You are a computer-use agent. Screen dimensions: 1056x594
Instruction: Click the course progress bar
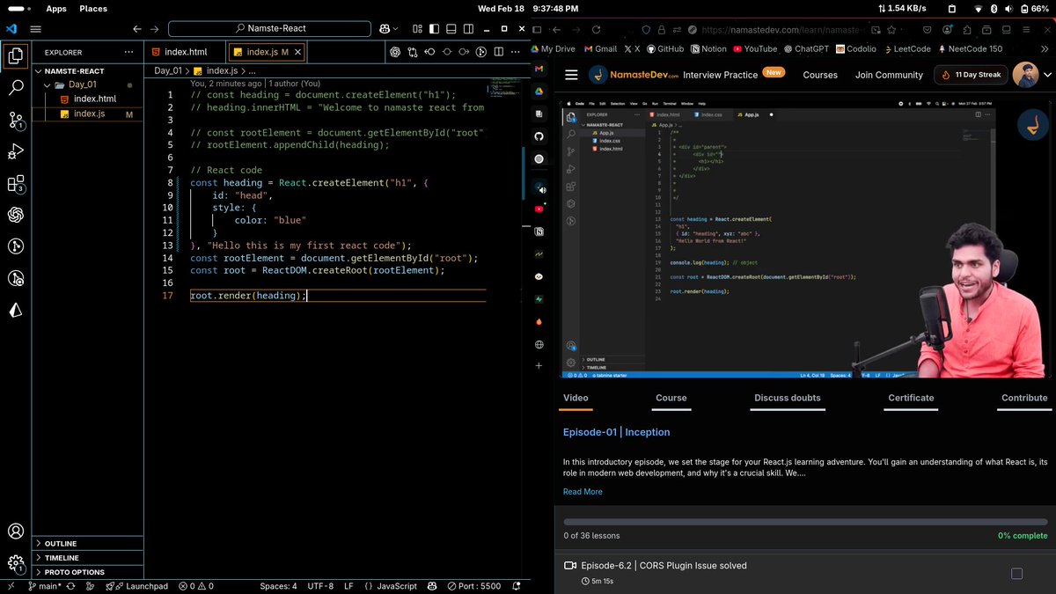(805, 521)
